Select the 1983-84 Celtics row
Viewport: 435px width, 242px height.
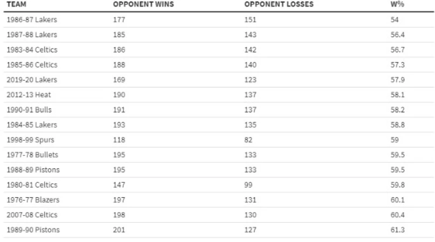32,50
